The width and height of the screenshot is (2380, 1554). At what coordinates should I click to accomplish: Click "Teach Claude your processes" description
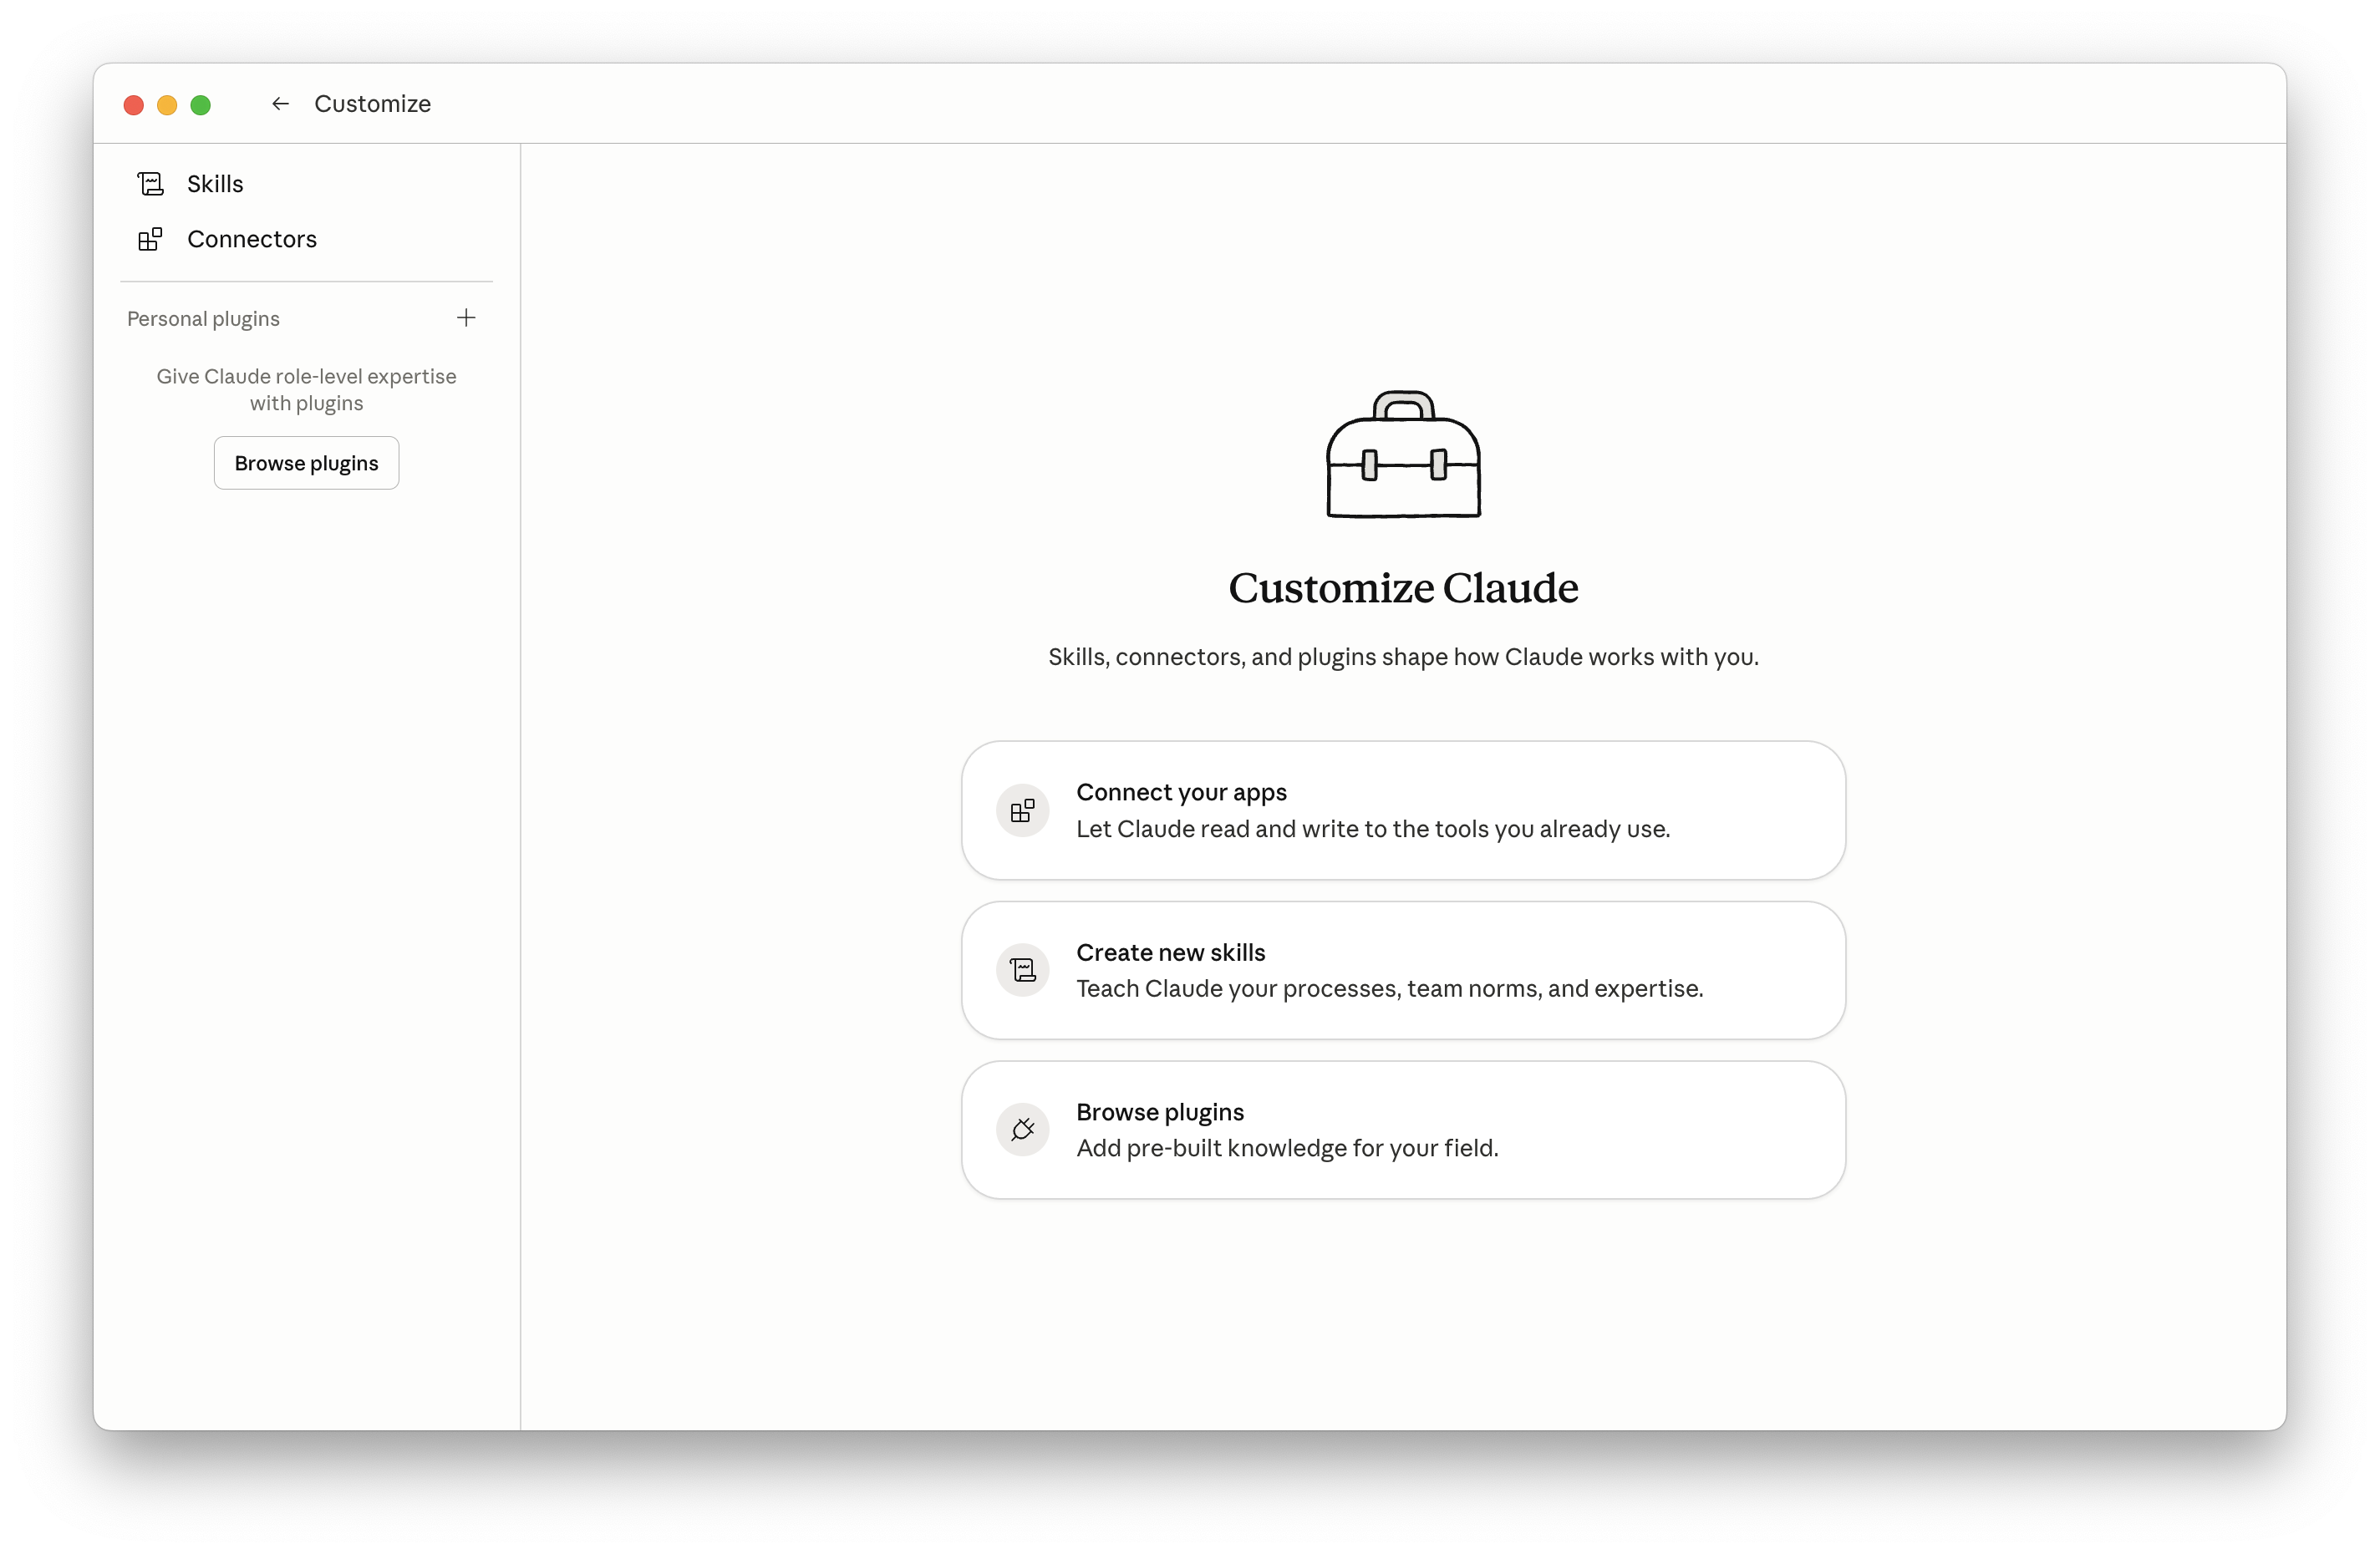click(1389, 989)
